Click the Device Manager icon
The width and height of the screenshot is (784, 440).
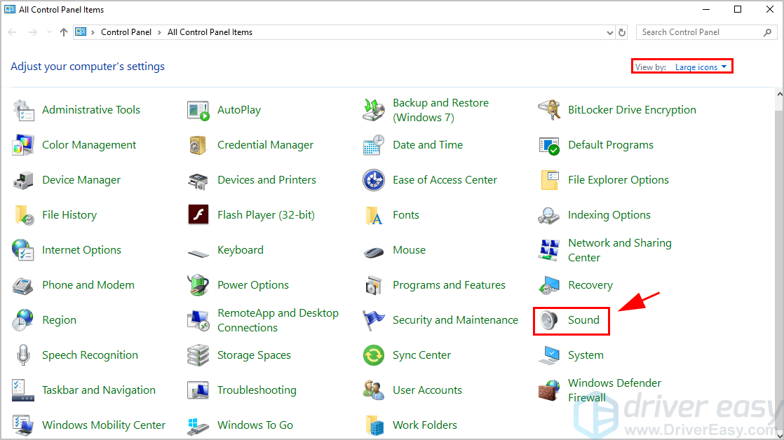coord(23,180)
